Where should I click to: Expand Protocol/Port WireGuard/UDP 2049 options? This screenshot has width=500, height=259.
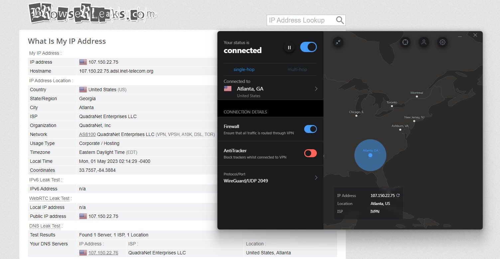(x=316, y=178)
